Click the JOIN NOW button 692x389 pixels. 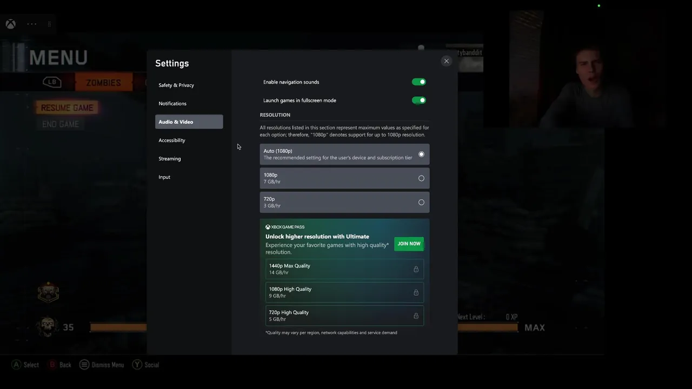click(x=409, y=244)
